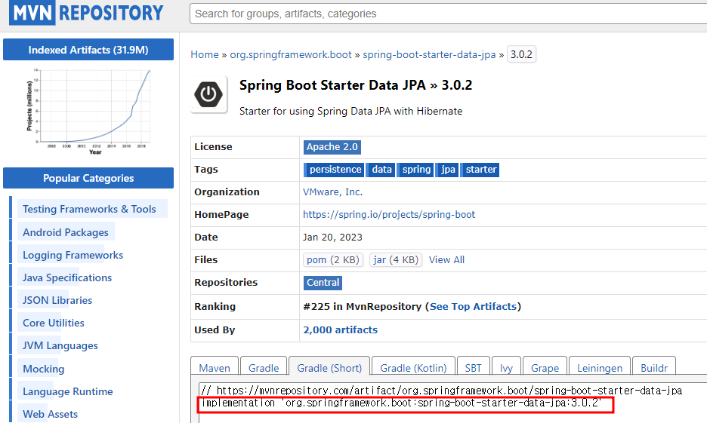The image size is (707, 423).
Task: Click View All files link
Action: pos(446,259)
